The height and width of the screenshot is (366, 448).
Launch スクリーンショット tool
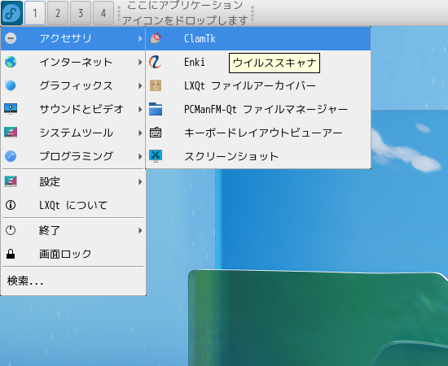[x=258, y=156]
